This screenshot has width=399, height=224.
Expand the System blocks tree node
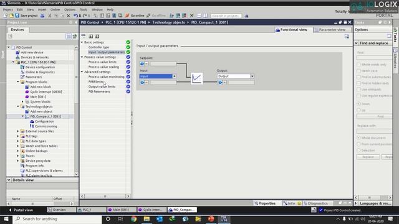22,101
